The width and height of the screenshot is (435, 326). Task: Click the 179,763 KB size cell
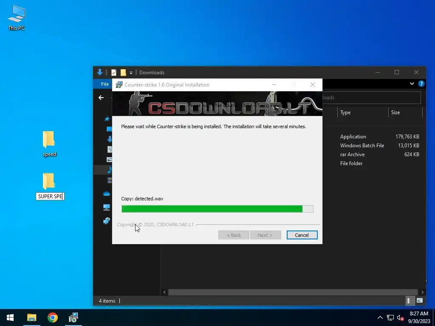(x=407, y=137)
